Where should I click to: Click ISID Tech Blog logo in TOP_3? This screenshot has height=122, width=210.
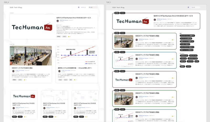[16, 8]
